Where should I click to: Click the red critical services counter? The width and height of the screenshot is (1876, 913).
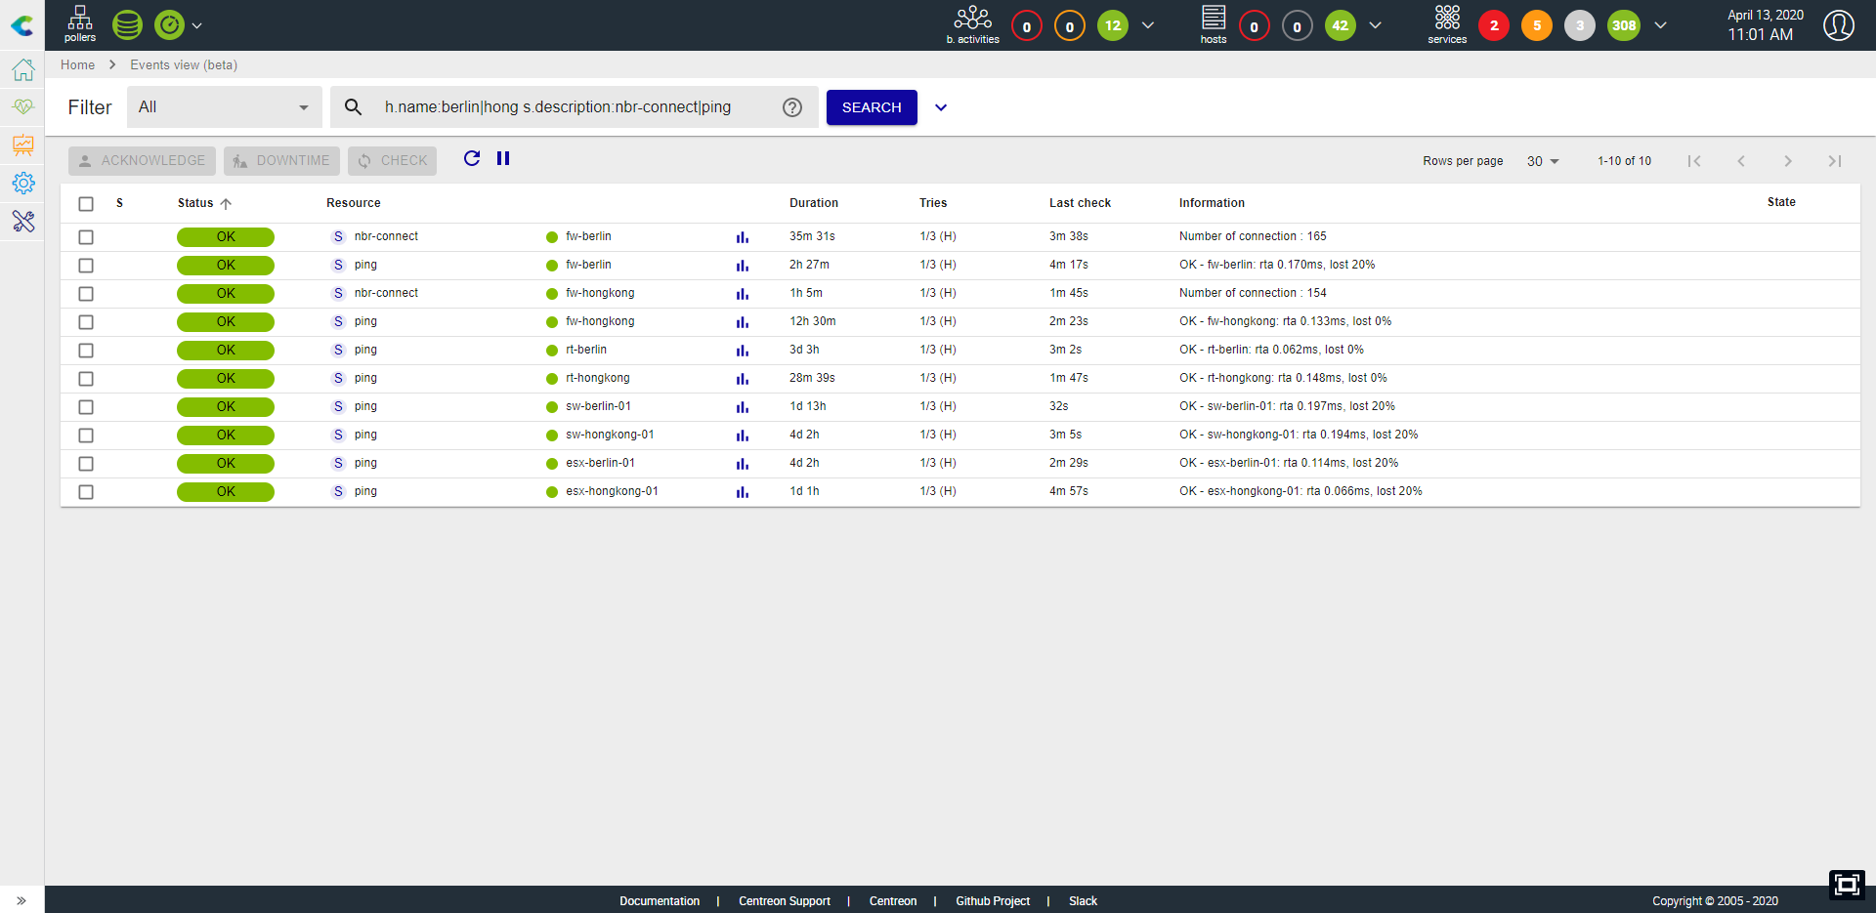(x=1494, y=25)
